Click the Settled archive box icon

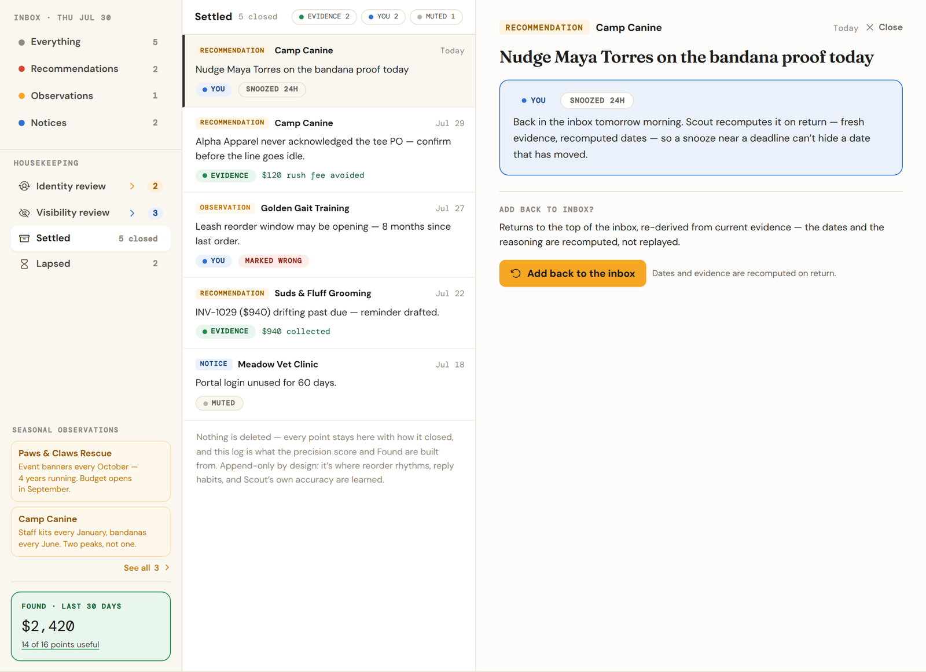(24, 238)
